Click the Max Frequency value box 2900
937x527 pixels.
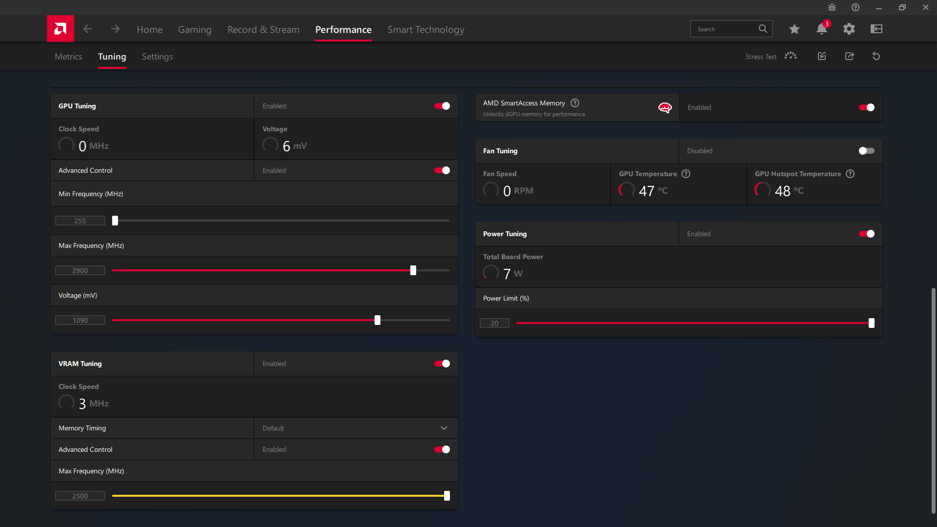pos(80,270)
